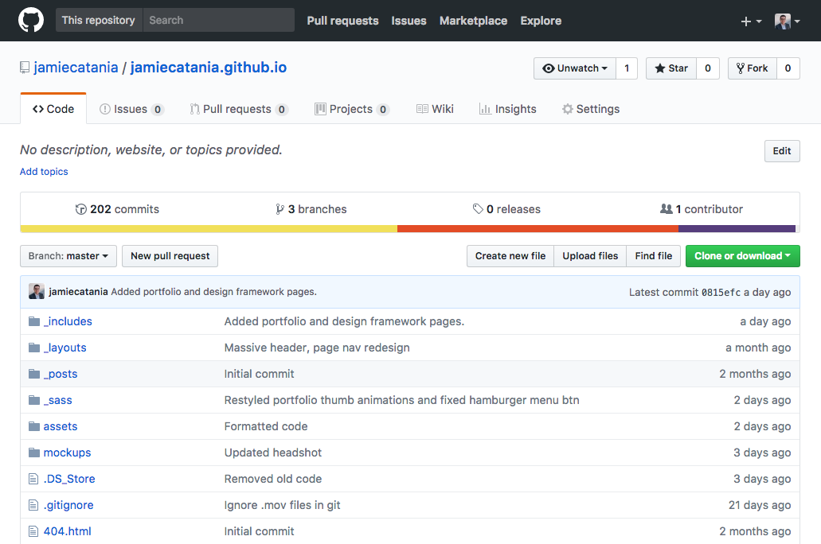Toggle Unwatch for this repository
Screen dimensions: 821x544
click(x=574, y=68)
